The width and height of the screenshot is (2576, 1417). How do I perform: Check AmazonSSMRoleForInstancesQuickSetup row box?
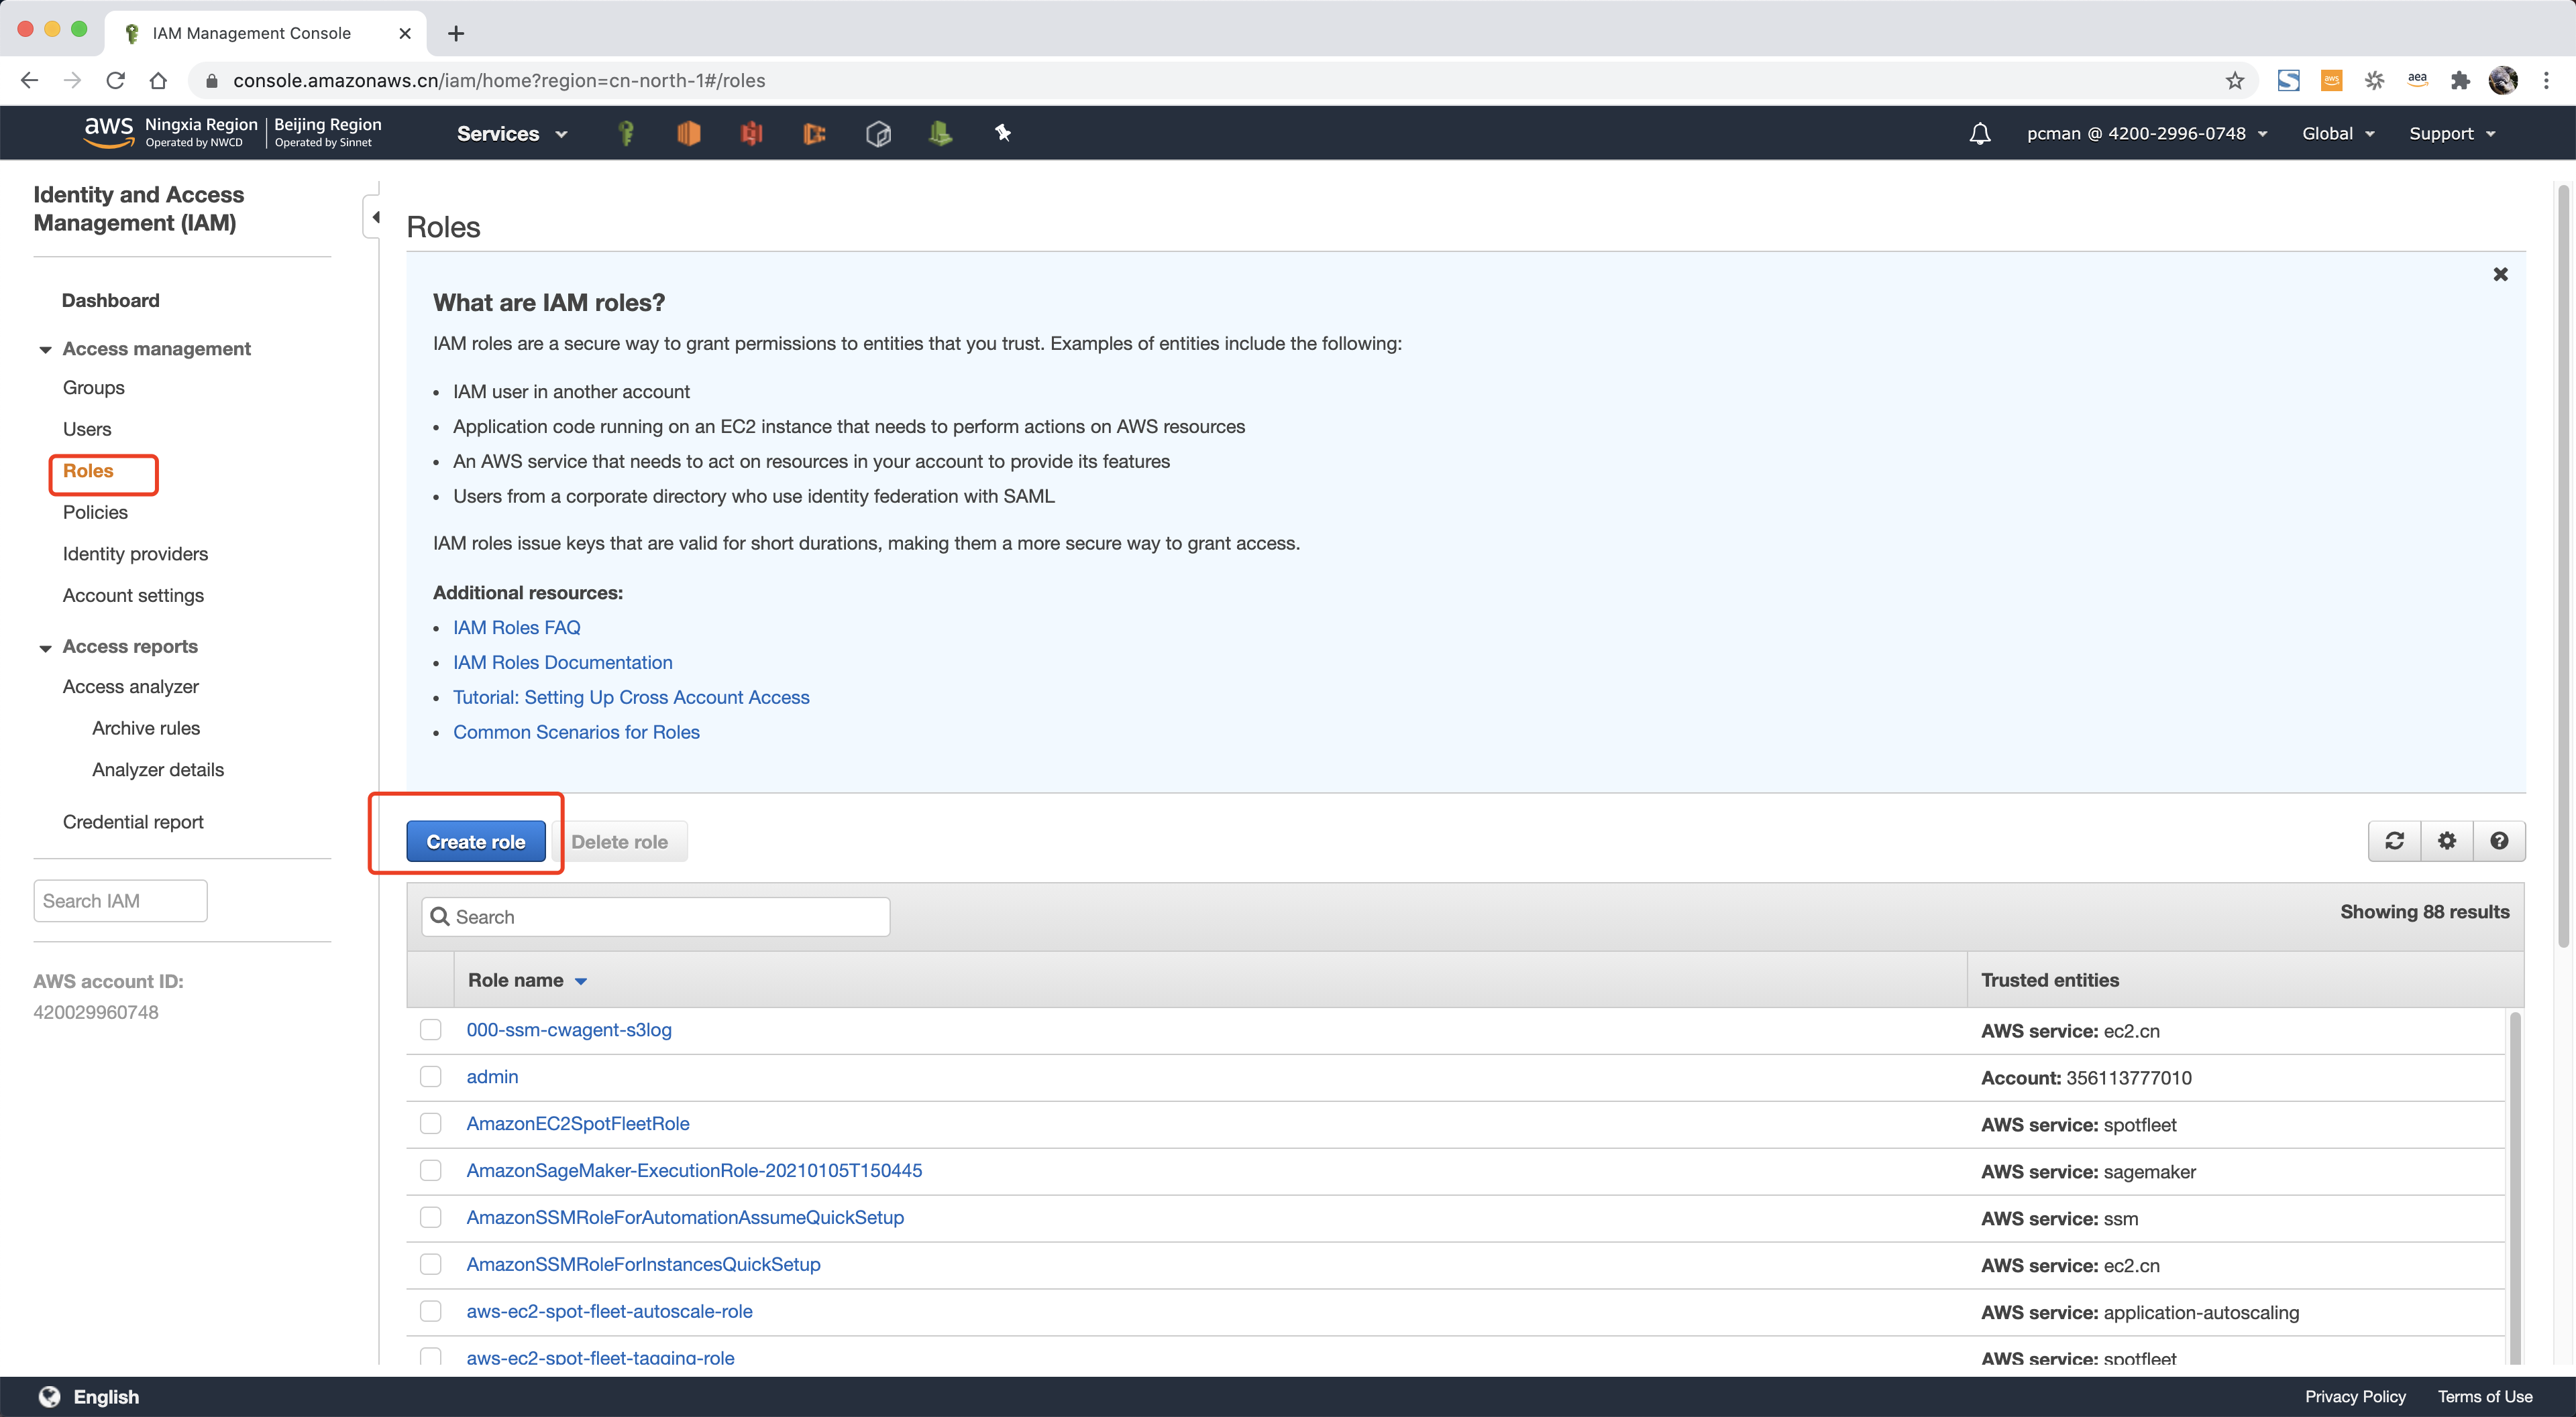[x=430, y=1264]
